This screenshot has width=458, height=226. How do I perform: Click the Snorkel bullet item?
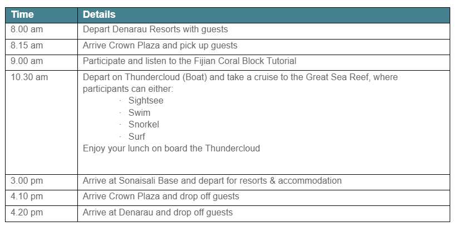click(144, 124)
